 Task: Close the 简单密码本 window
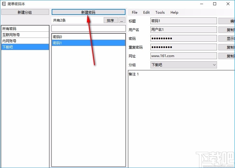pyautogui.click(x=228, y=4)
